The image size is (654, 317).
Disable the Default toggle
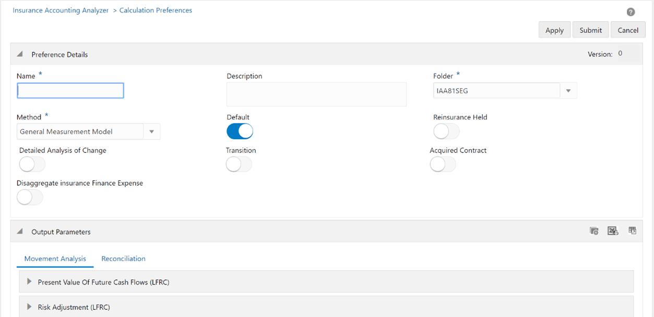coord(240,131)
